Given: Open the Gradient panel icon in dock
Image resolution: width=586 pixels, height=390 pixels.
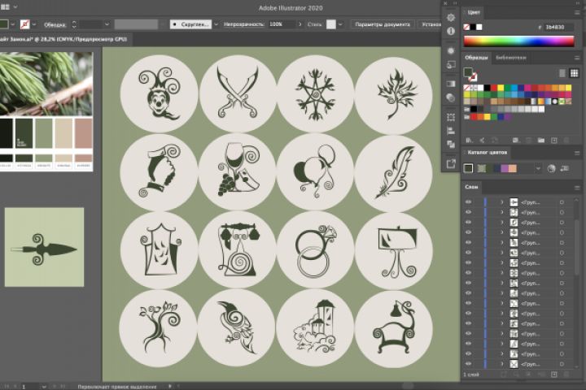Looking at the screenshot, I should click(x=451, y=84).
